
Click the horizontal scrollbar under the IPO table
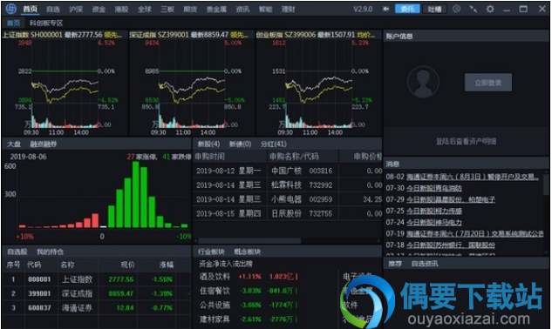[249, 241]
